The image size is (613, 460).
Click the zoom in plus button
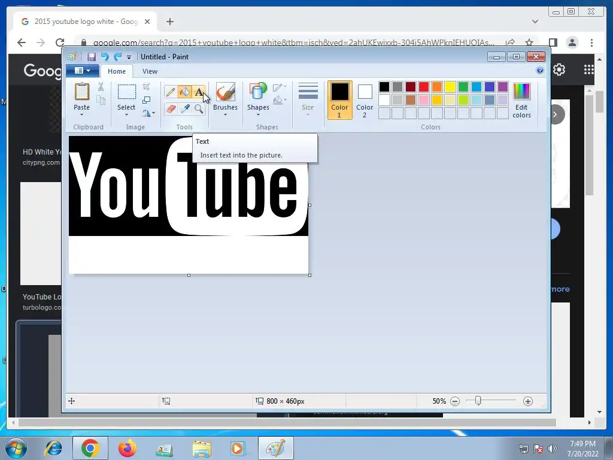(528, 401)
